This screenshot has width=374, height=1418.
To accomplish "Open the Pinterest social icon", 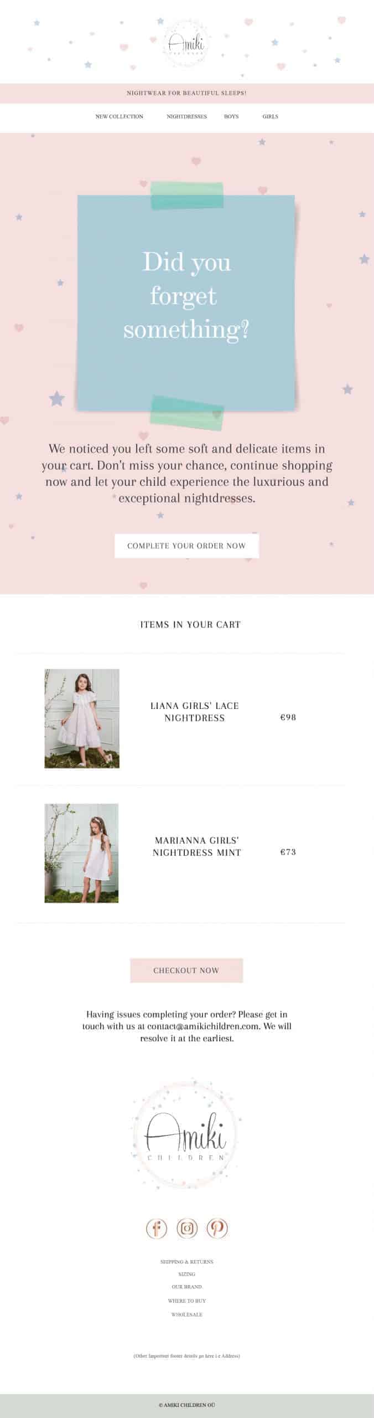I will pos(217,1228).
